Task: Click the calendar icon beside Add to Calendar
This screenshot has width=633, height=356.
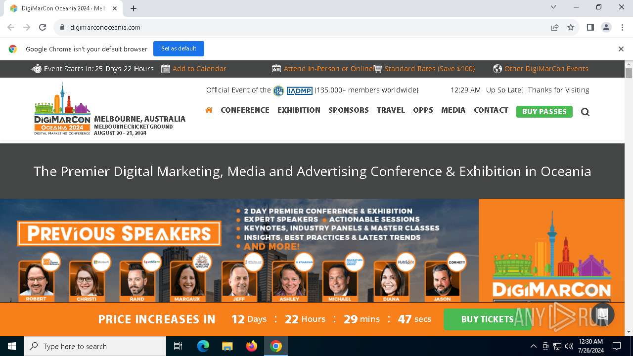Action: [x=166, y=69]
